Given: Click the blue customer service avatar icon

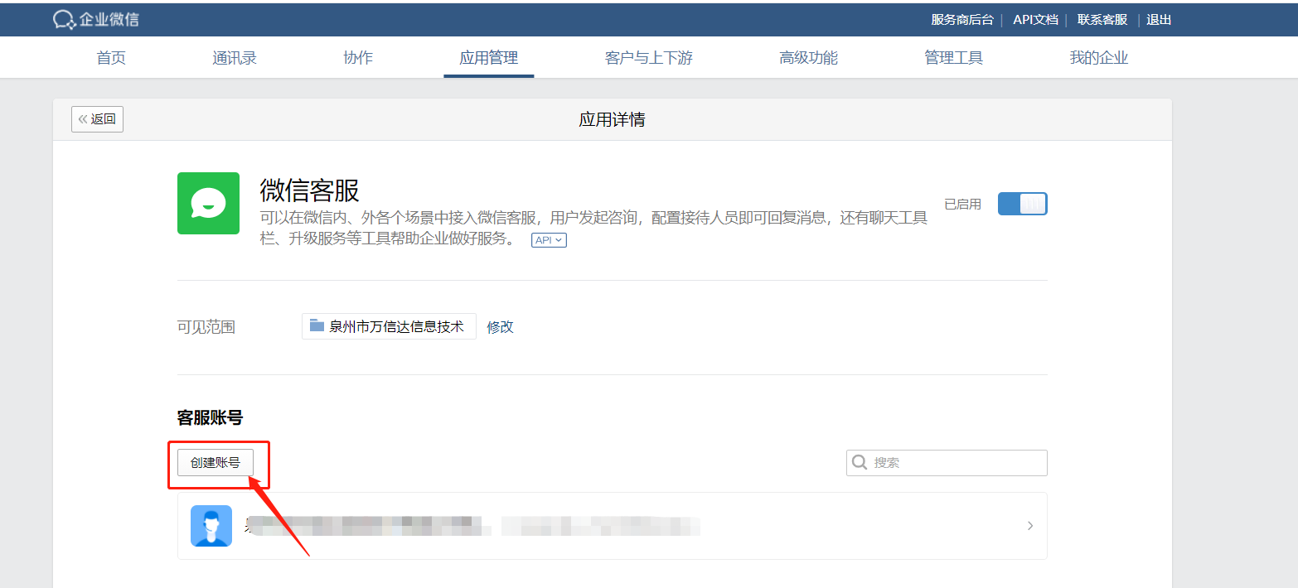Looking at the screenshot, I should (211, 526).
